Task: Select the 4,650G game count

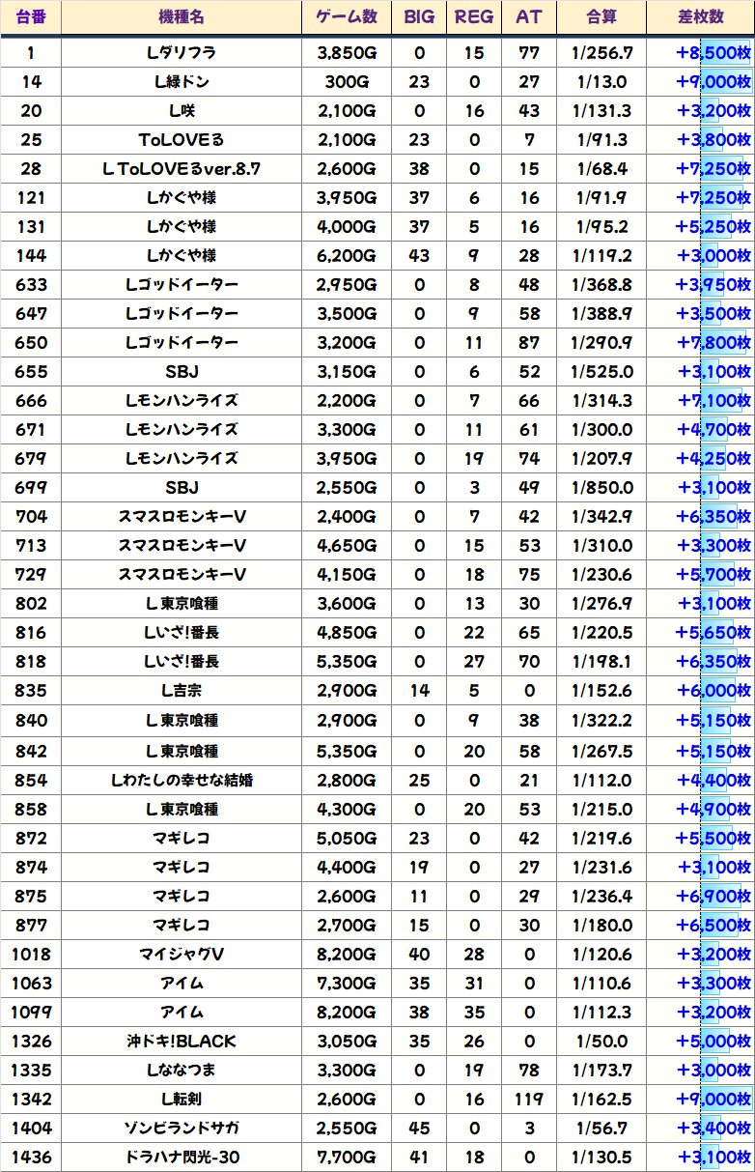Action: [347, 546]
